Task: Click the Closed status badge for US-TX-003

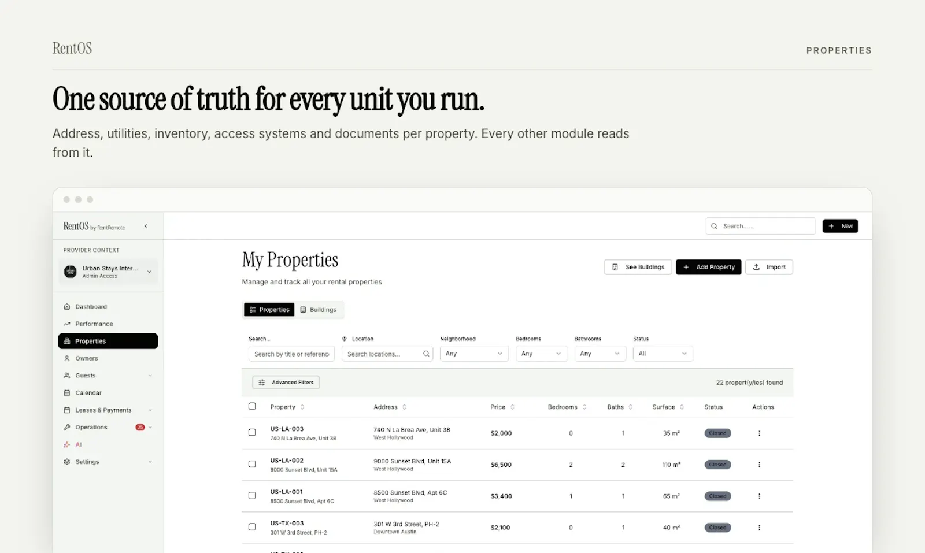Action: [717, 528]
